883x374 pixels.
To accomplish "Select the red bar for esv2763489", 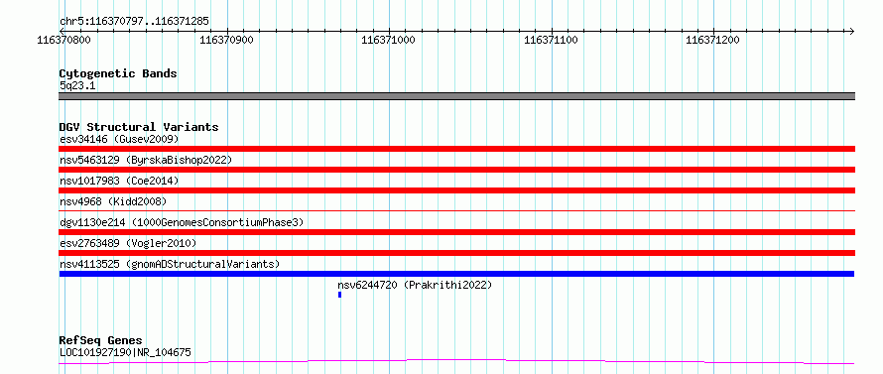I will click(x=456, y=253).
